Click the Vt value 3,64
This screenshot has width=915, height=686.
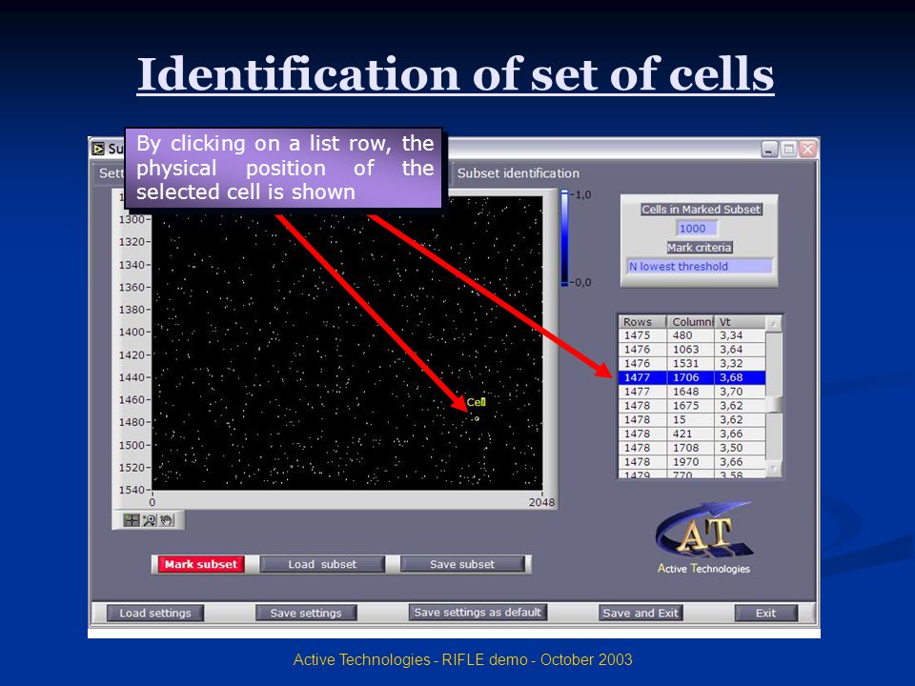click(740, 350)
